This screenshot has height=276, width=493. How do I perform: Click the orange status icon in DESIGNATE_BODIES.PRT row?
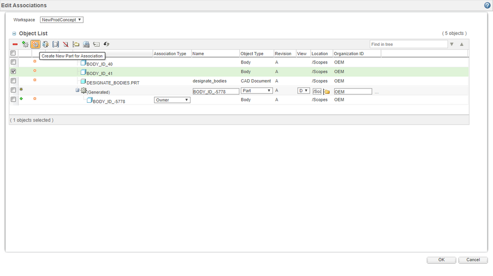35,80
